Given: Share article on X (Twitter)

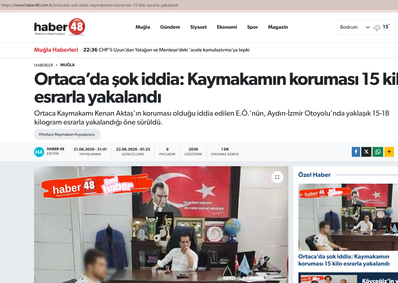Looking at the screenshot, I should tap(366, 152).
